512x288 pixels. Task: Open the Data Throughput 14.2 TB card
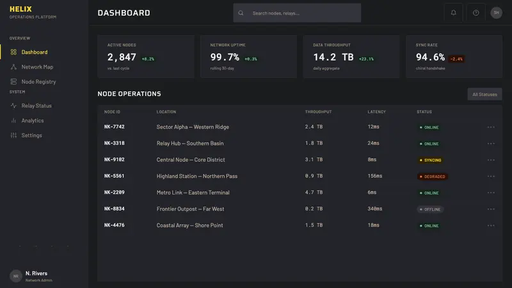point(351,56)
